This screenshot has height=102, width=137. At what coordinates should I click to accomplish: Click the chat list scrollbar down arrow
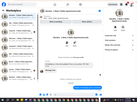[38, 81]
